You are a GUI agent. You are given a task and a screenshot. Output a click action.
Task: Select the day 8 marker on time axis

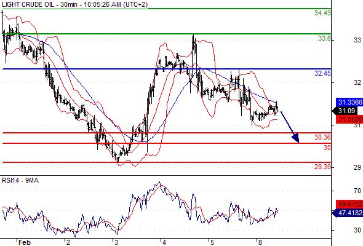[x=260, y=242]
